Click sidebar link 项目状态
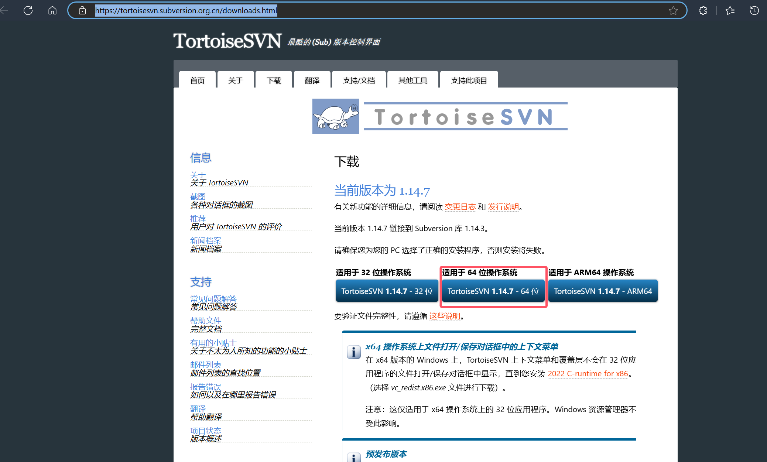This screenshot has height=462, width=767. pos(206,431)
